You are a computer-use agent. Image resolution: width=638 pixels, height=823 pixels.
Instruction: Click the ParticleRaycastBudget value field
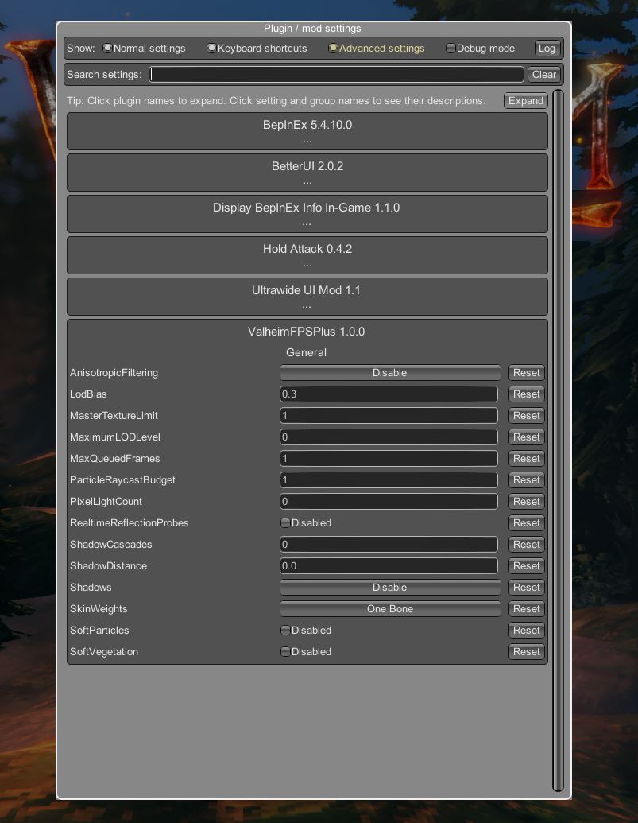[x=389, y=480]
